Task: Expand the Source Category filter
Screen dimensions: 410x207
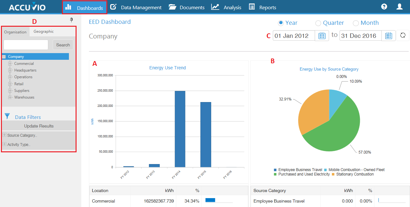Action: coord(5,135)
